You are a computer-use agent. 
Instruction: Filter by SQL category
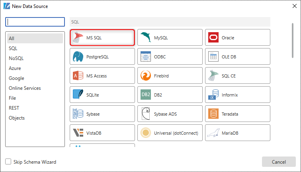pyautogui.click(x=35, y=48)
